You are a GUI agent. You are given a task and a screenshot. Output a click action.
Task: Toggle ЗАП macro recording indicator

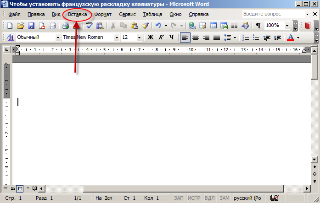[179, 198]
